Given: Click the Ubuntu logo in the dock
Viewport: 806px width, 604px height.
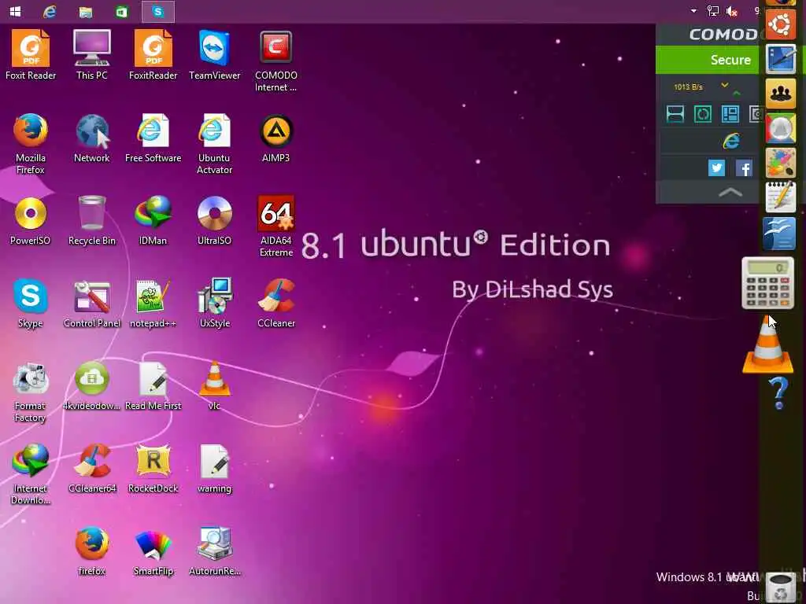Looking at the screenshot, I should [780, 24].
